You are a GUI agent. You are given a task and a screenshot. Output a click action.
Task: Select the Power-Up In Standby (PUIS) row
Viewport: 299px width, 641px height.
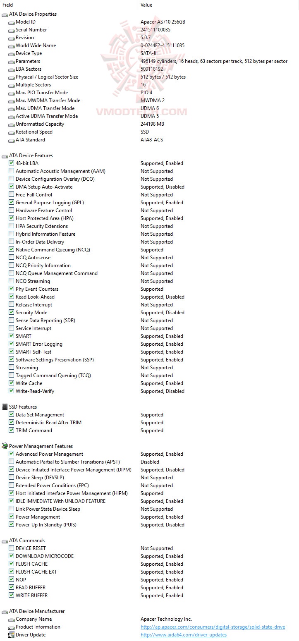[x=46, y=525]
